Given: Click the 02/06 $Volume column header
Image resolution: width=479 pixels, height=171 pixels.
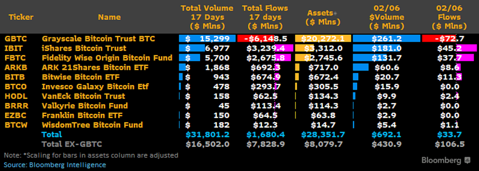Looking at the screenshot, I should pyautogui.click(x=386, y=17).
